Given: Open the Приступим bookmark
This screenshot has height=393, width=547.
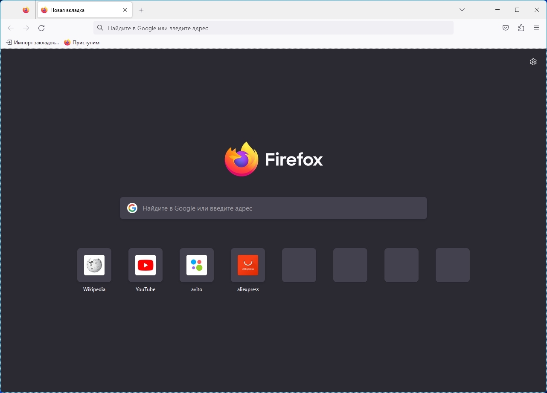Looking at the screenshot, I should pyautogui.click(x=82, y=43).
